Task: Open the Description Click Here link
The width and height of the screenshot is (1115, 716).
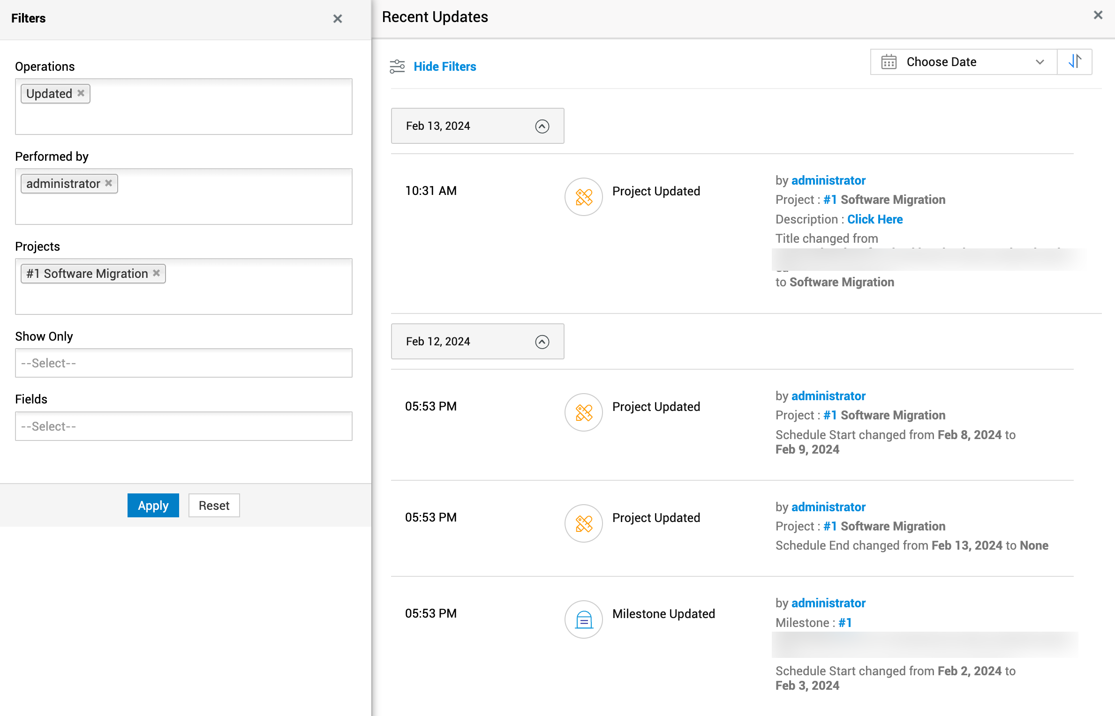Action: pos(874,219)
